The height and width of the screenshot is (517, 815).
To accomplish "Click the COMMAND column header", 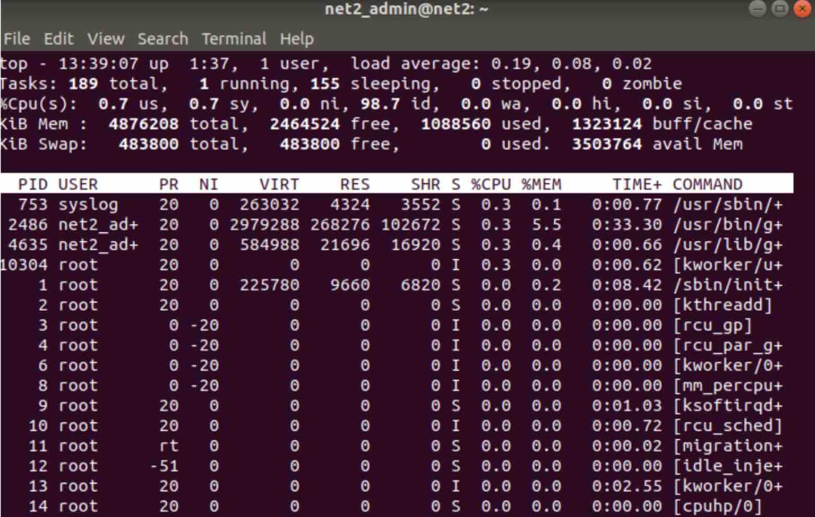I will pos(707,184).
